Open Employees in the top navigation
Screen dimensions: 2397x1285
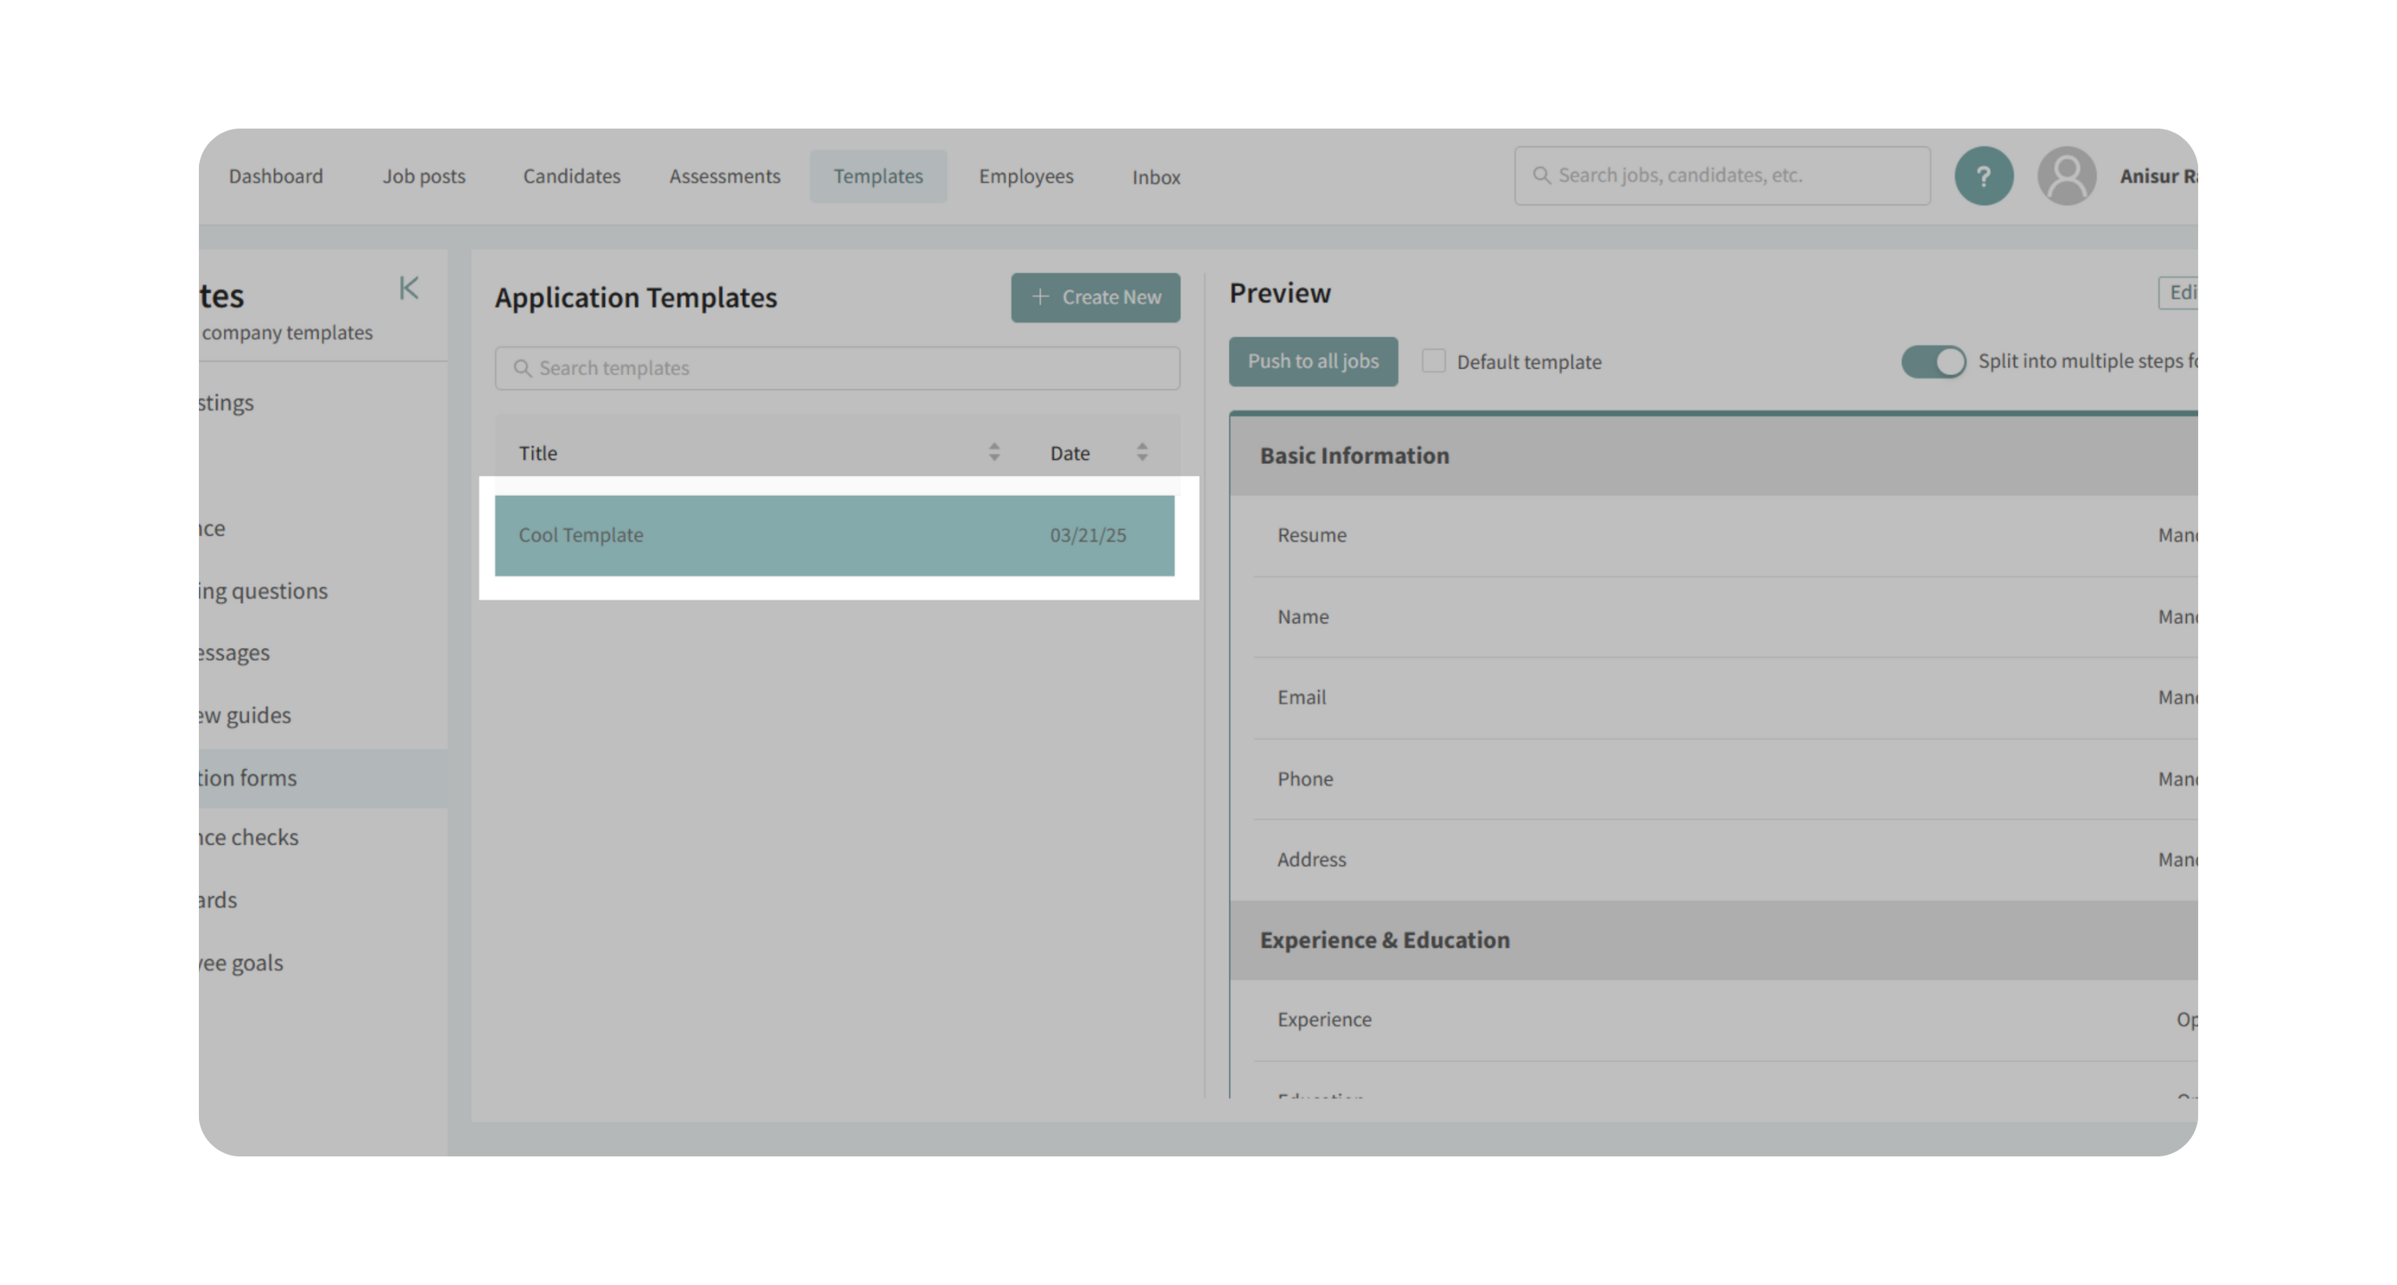pyautogui.click(x=1025, y=176)
